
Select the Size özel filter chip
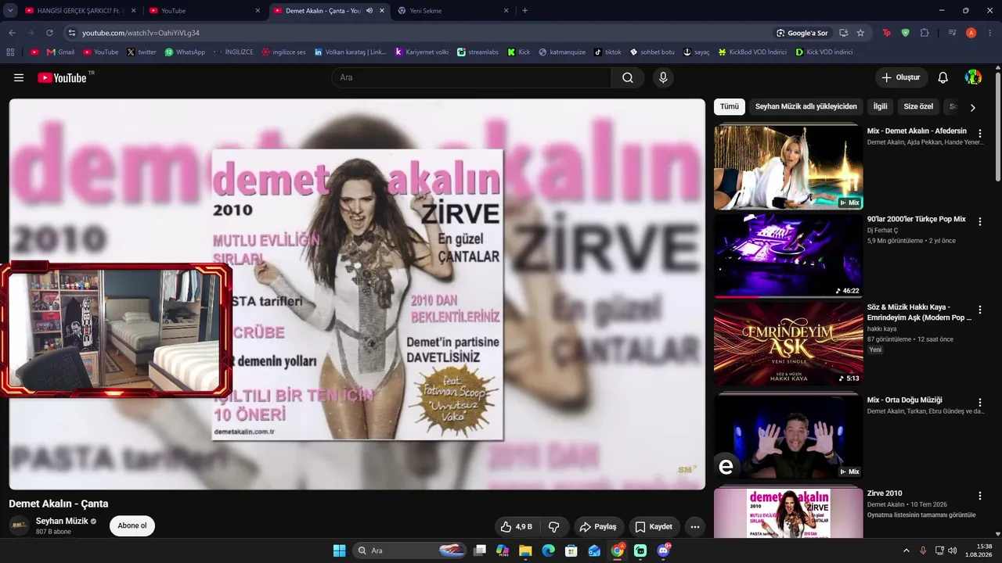tap(918, 106)
